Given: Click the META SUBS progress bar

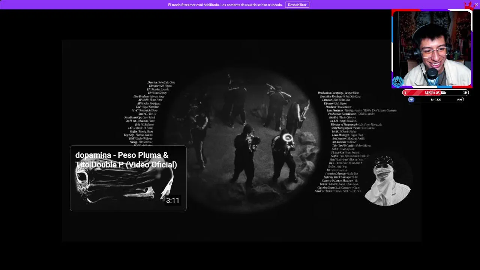Looking at the screenshot, I should pyautogui.click(x=435, y=93).
